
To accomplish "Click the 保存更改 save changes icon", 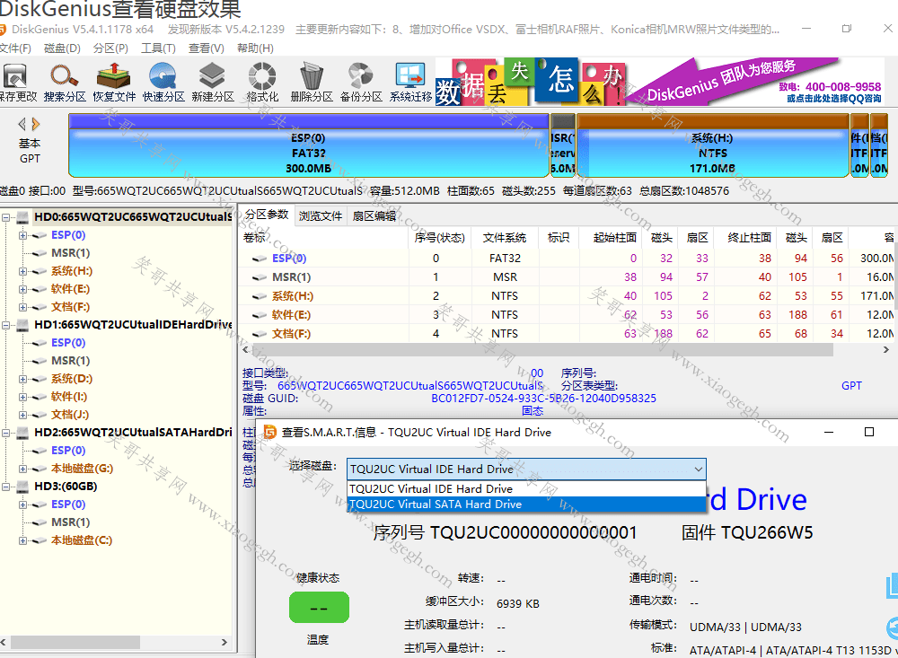I will click(15, 76).
